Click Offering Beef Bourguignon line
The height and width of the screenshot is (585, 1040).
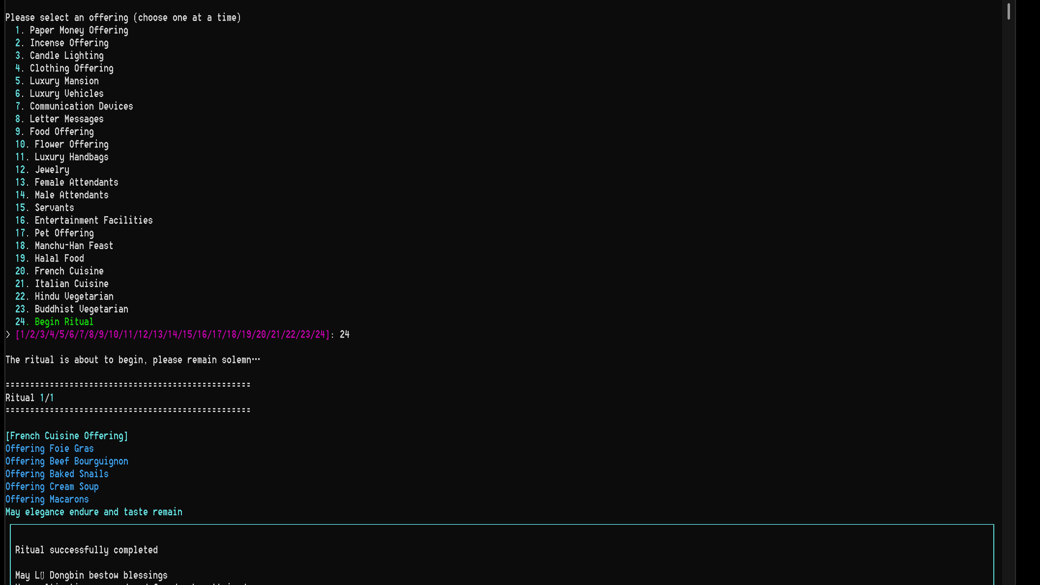click(67, 461)
